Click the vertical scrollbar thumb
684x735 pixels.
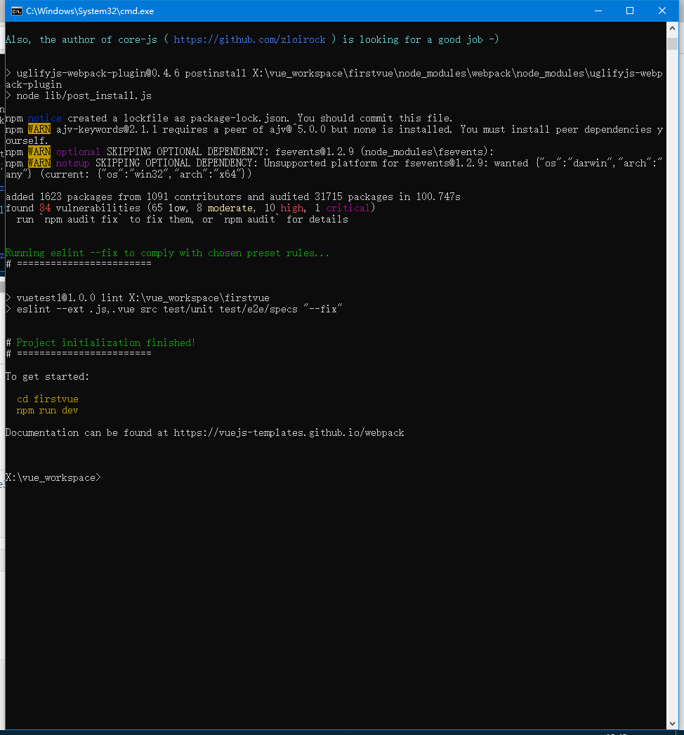click(672, 44)
